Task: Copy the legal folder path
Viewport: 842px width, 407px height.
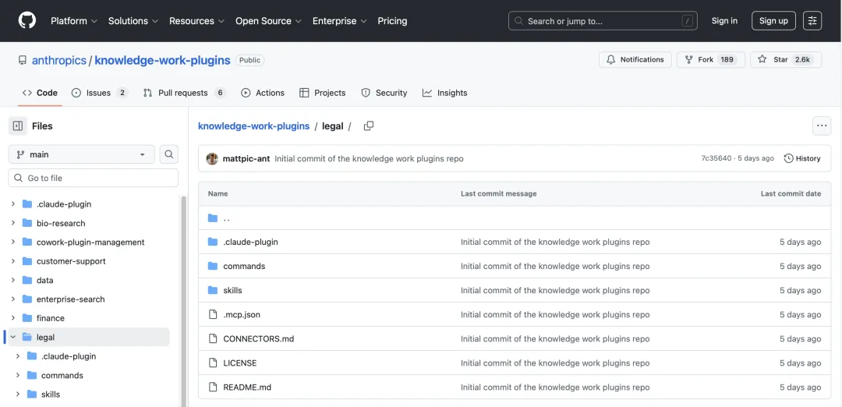Action: [x=369, y=126]
